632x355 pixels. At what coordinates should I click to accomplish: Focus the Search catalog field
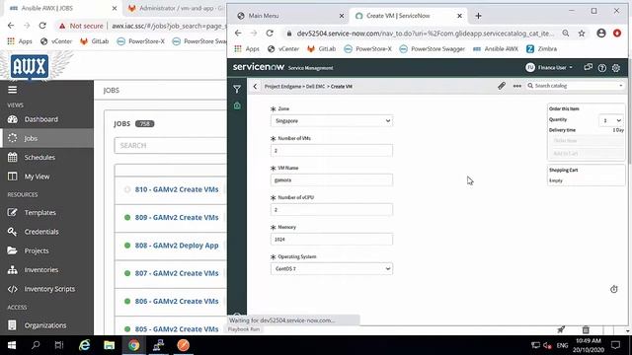575,86
